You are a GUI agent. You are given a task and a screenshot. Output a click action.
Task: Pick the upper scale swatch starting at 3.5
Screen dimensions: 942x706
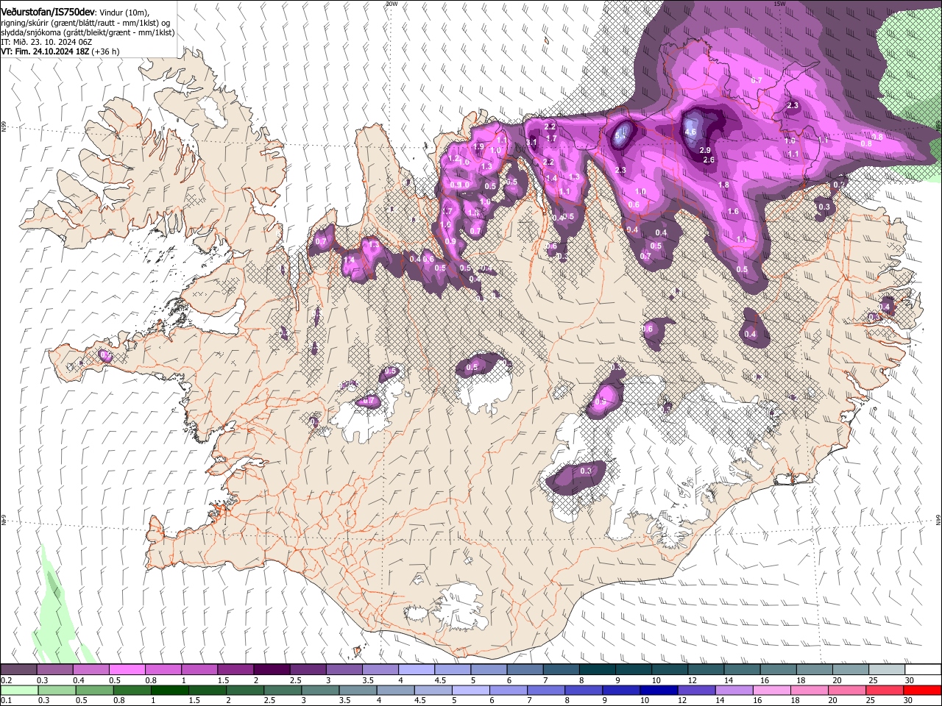pos(380,669)
